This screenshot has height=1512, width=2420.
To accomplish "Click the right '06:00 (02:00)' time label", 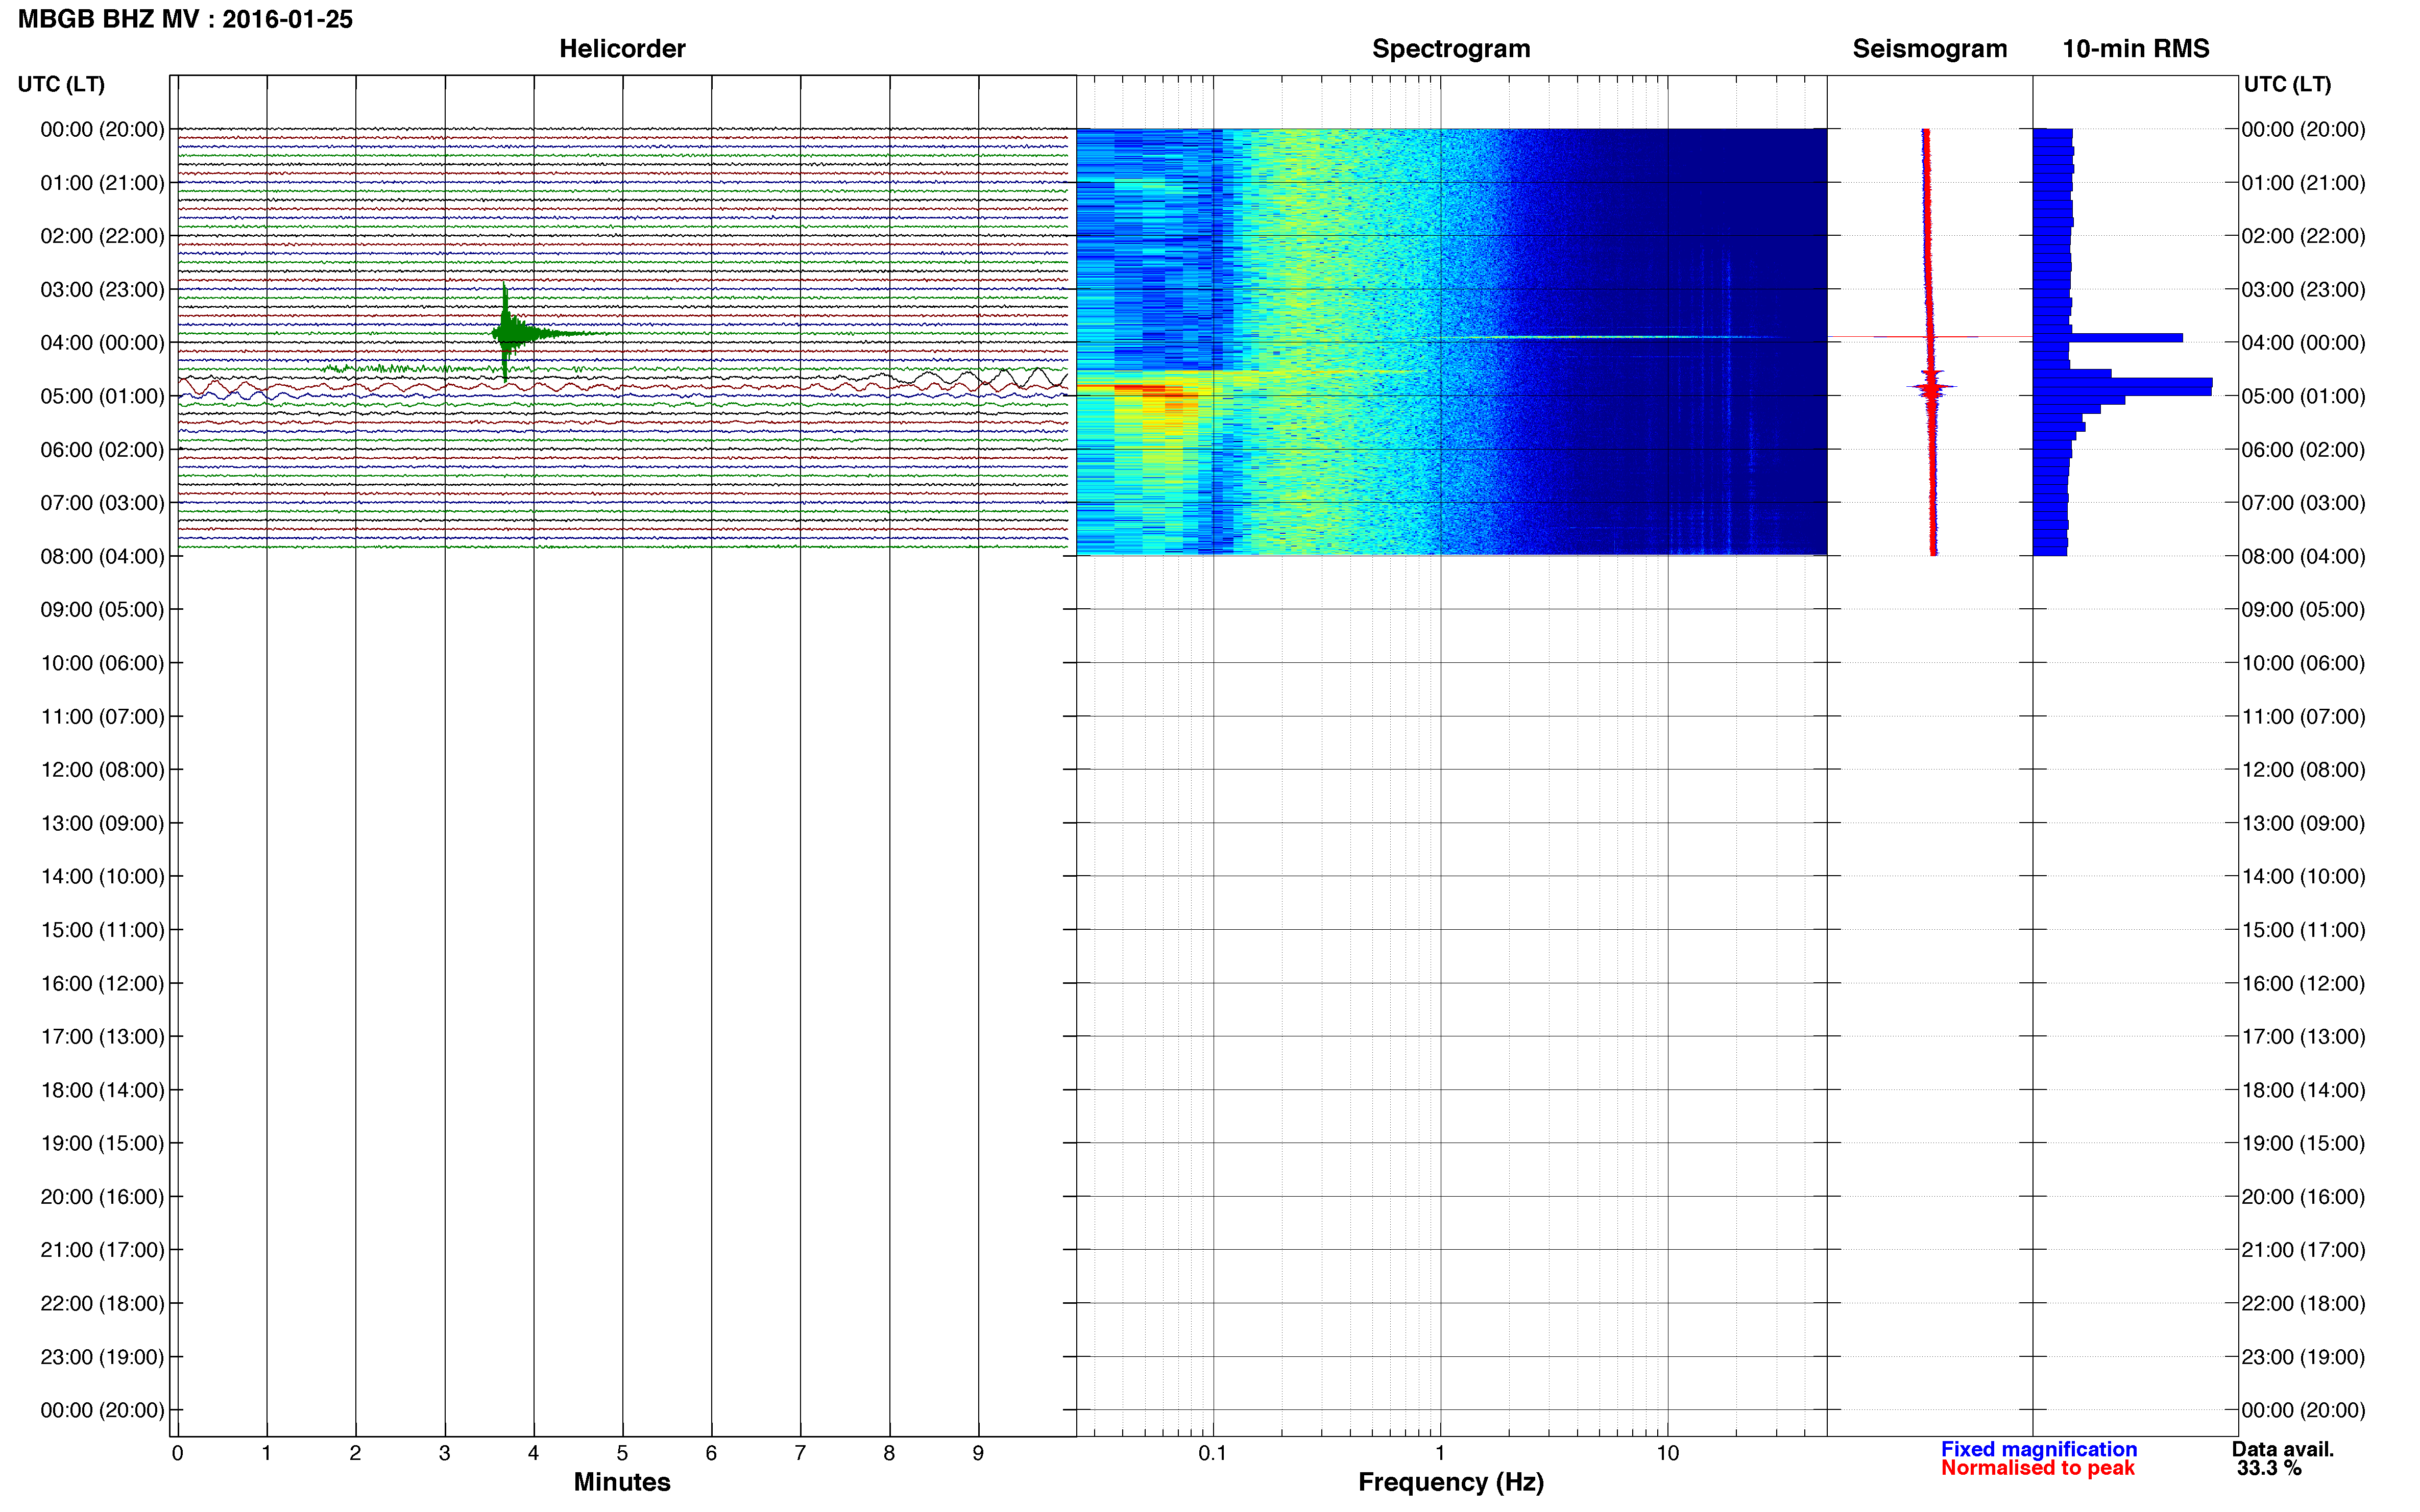I will 2303,450.
